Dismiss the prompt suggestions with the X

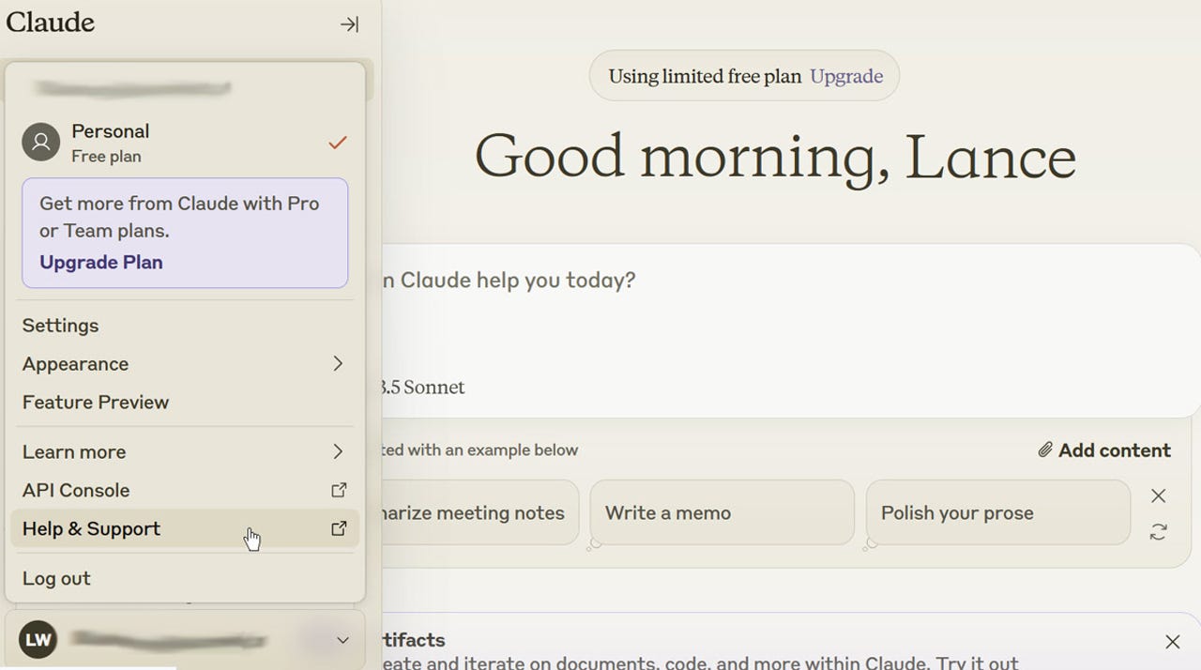[1158, 495]
